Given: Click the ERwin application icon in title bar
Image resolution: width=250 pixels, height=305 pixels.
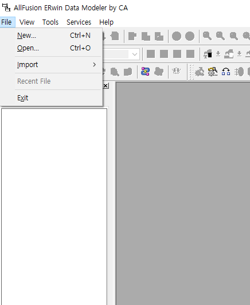Looking at the screenshot, I should point(6,8).
